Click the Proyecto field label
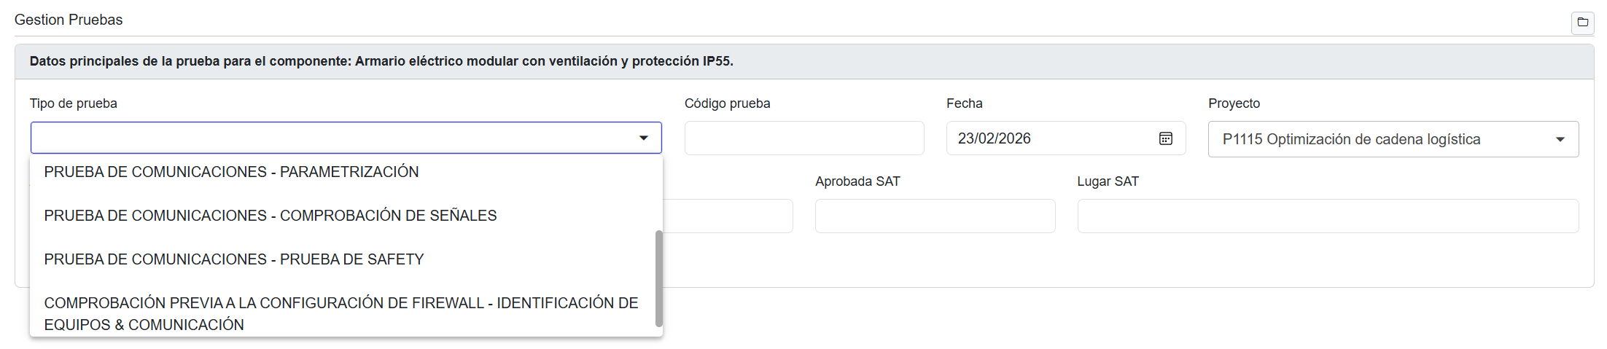Image resolution: width=1607 pixels, height=349 pixels. 1233,103
